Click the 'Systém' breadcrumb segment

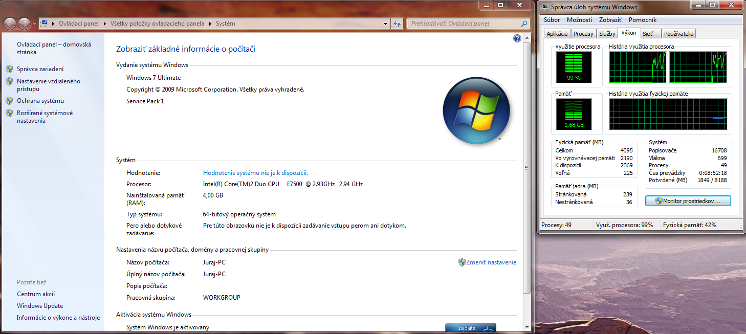click(x=226, y=24)
